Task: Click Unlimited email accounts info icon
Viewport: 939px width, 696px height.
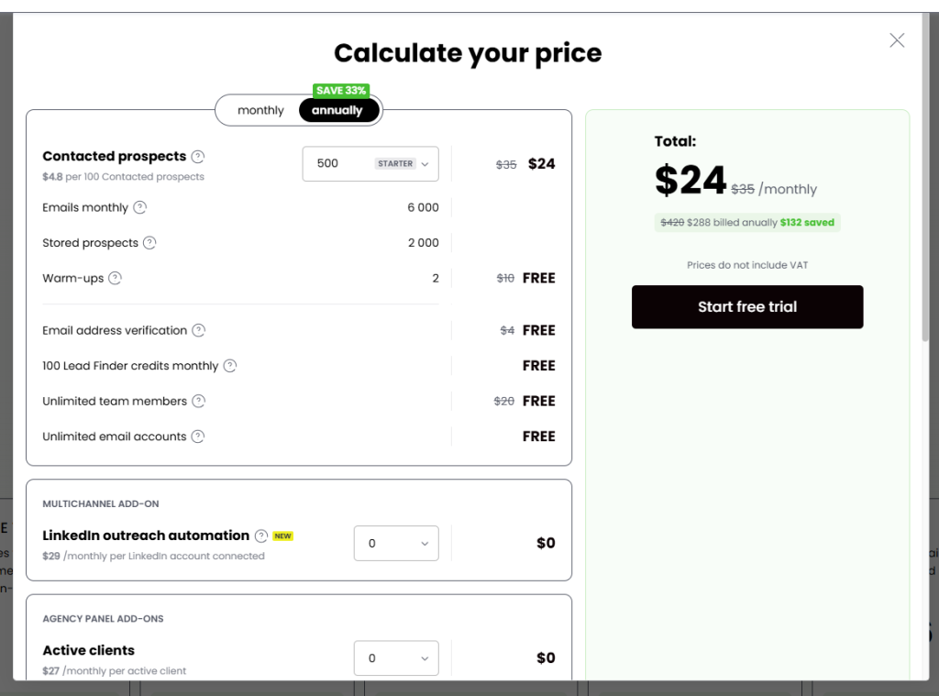Action: [x=199, y=436]
